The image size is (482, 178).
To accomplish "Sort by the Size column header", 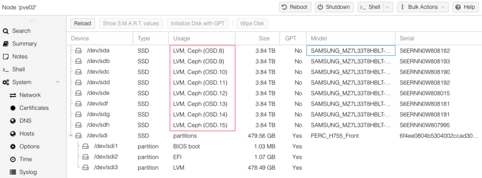I will (x=257, y=39).
